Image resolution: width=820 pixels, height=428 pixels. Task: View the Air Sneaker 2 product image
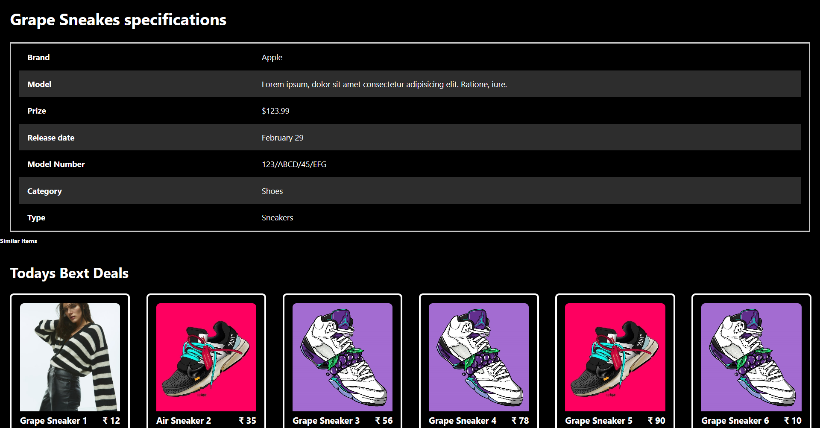point(206,358)
